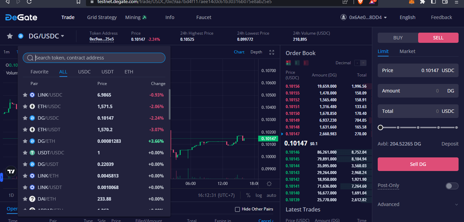The image size is (464, 222).
Task: Click the wallet account avatar icon
Action: [x=343, y=17]
